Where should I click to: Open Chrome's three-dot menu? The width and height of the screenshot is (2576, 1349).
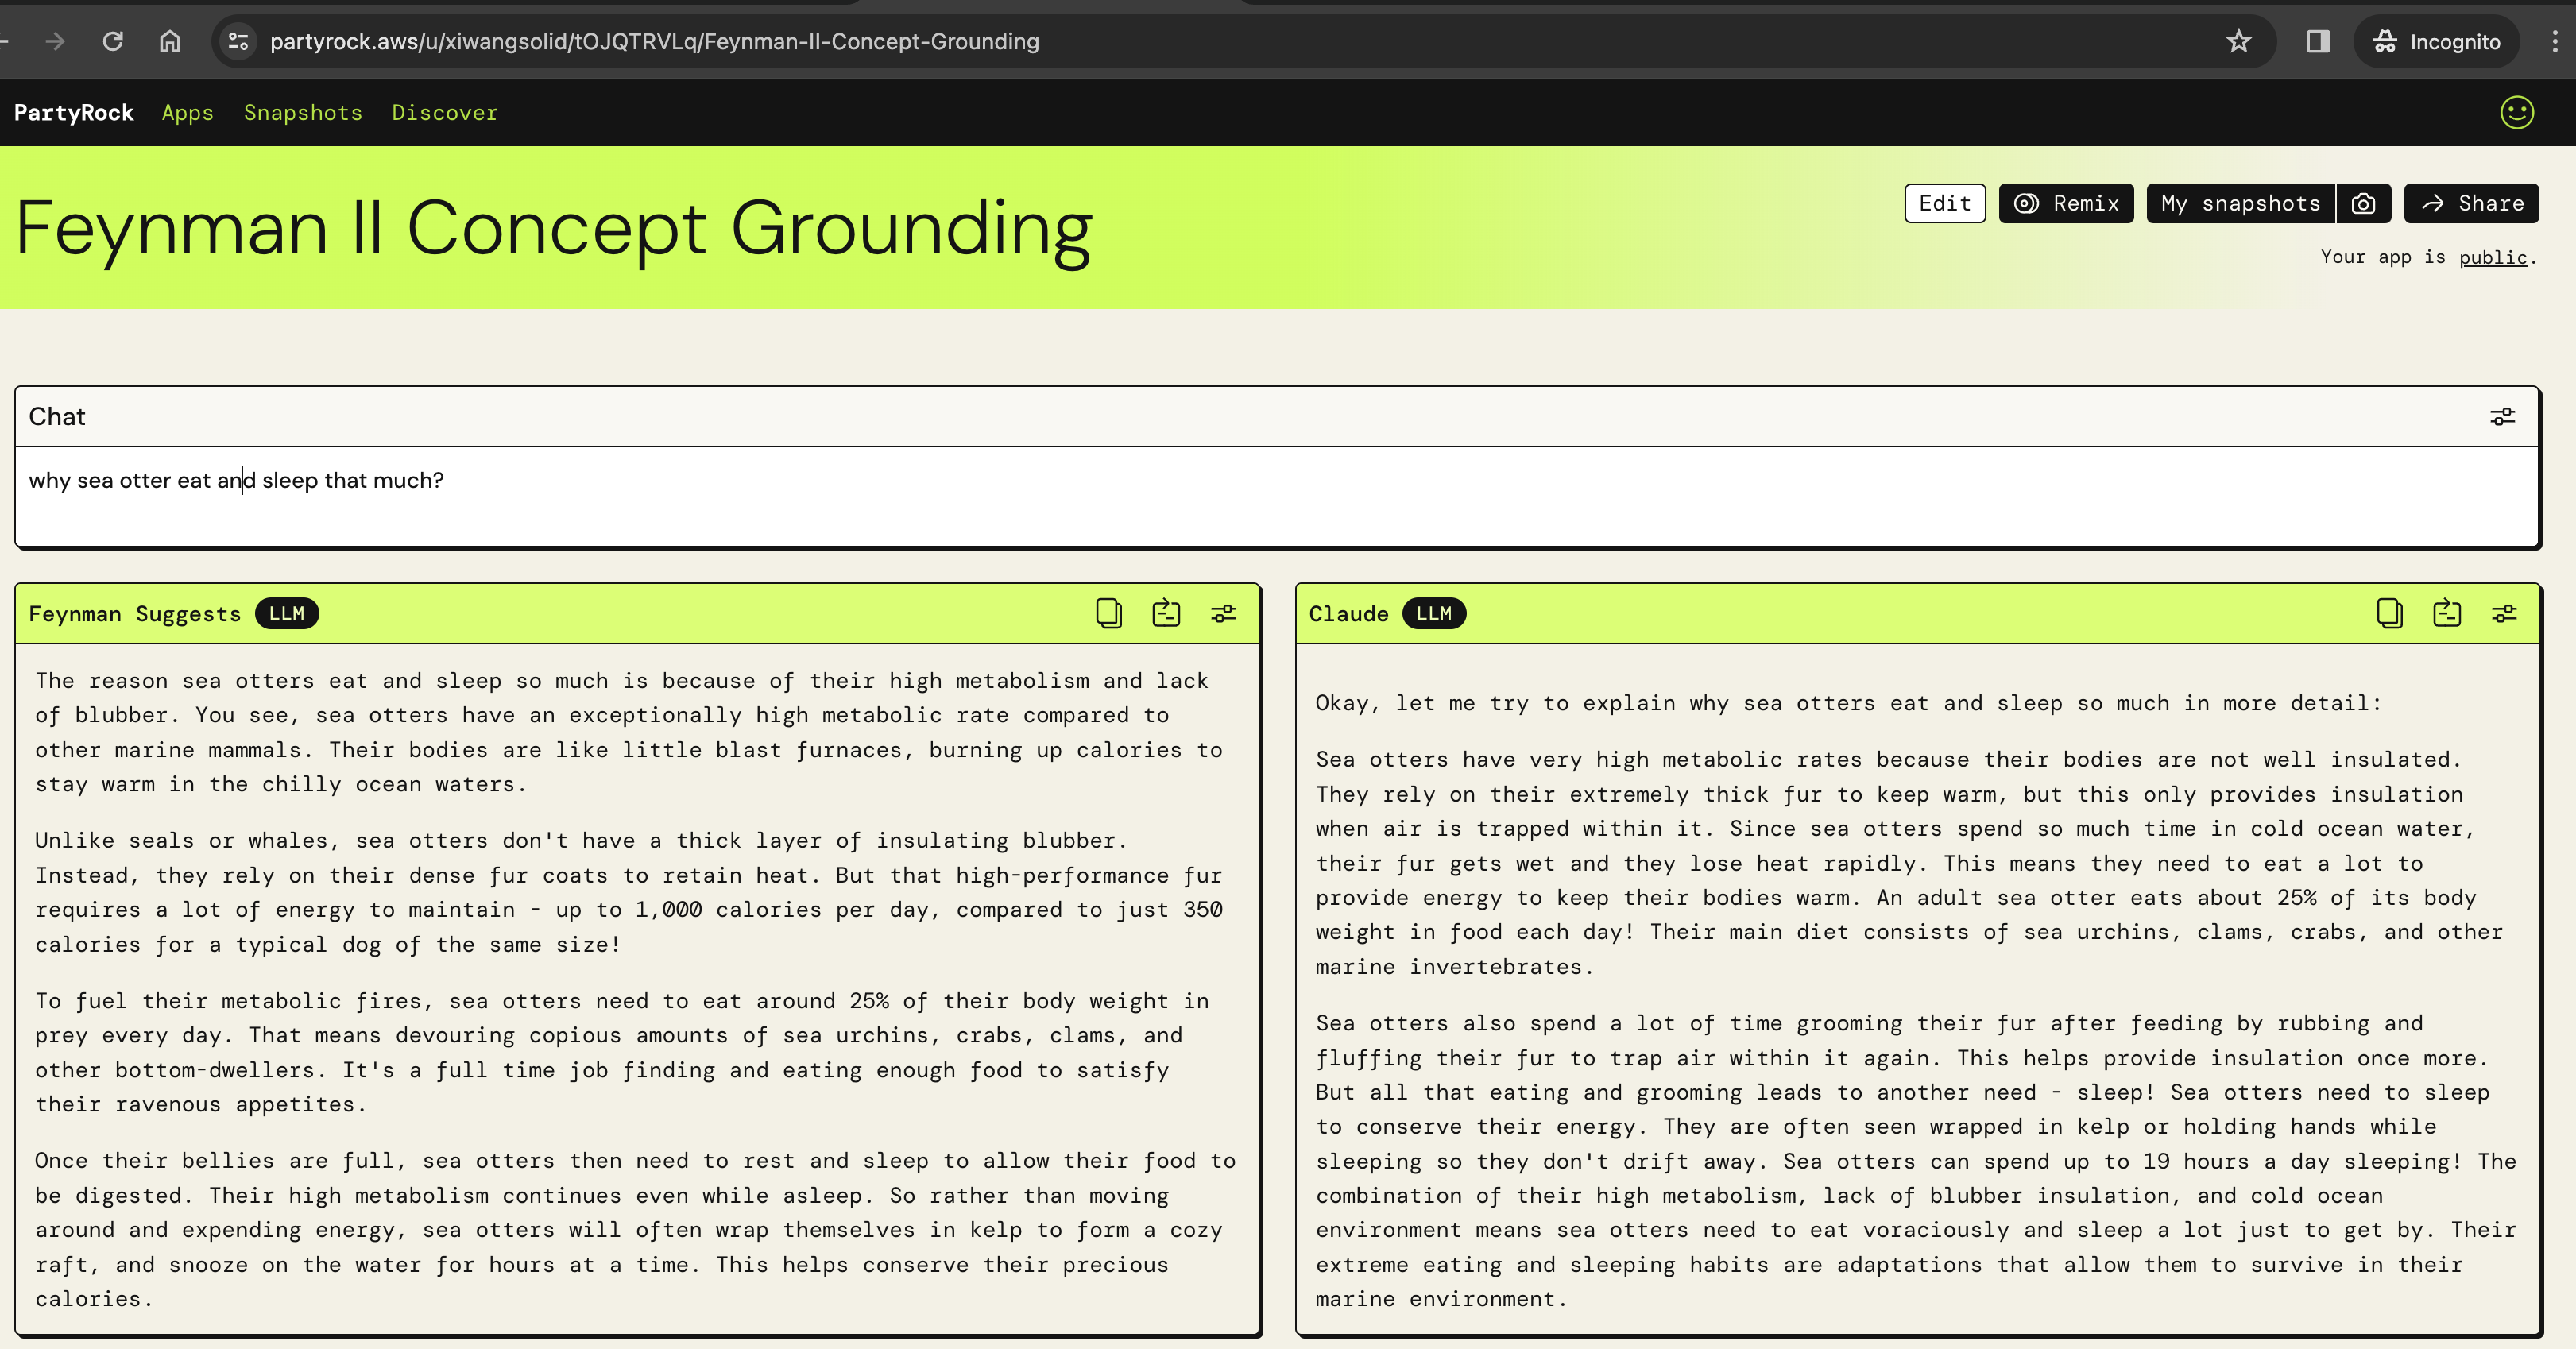(2554, 41)
